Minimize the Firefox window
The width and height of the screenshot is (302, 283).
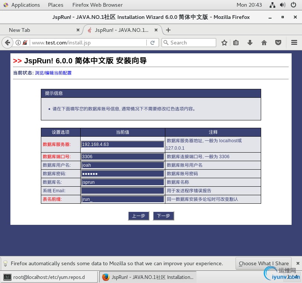270,17
